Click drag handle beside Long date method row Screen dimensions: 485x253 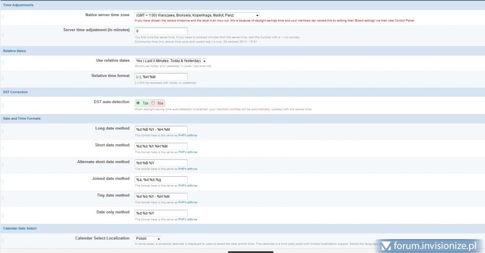[2, 131]
